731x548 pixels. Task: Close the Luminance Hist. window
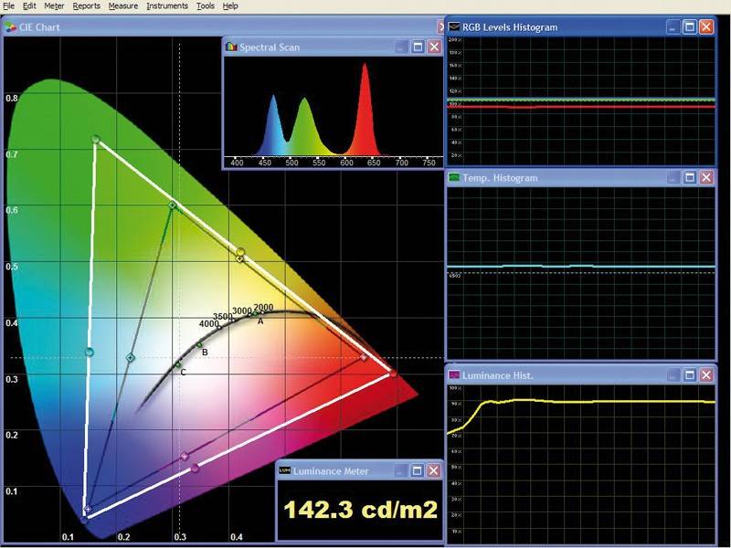pyautogui.click(x=706, y=375)
